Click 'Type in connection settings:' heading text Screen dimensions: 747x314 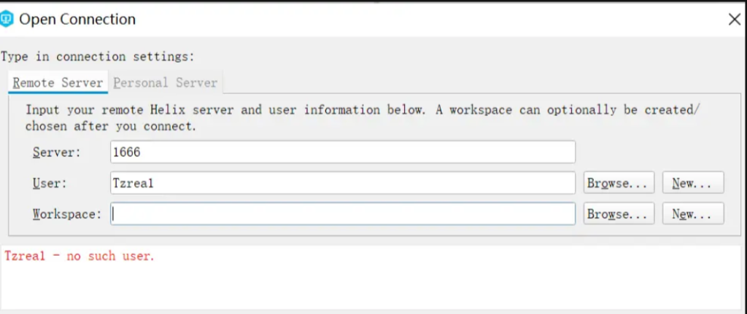[98, 56]
